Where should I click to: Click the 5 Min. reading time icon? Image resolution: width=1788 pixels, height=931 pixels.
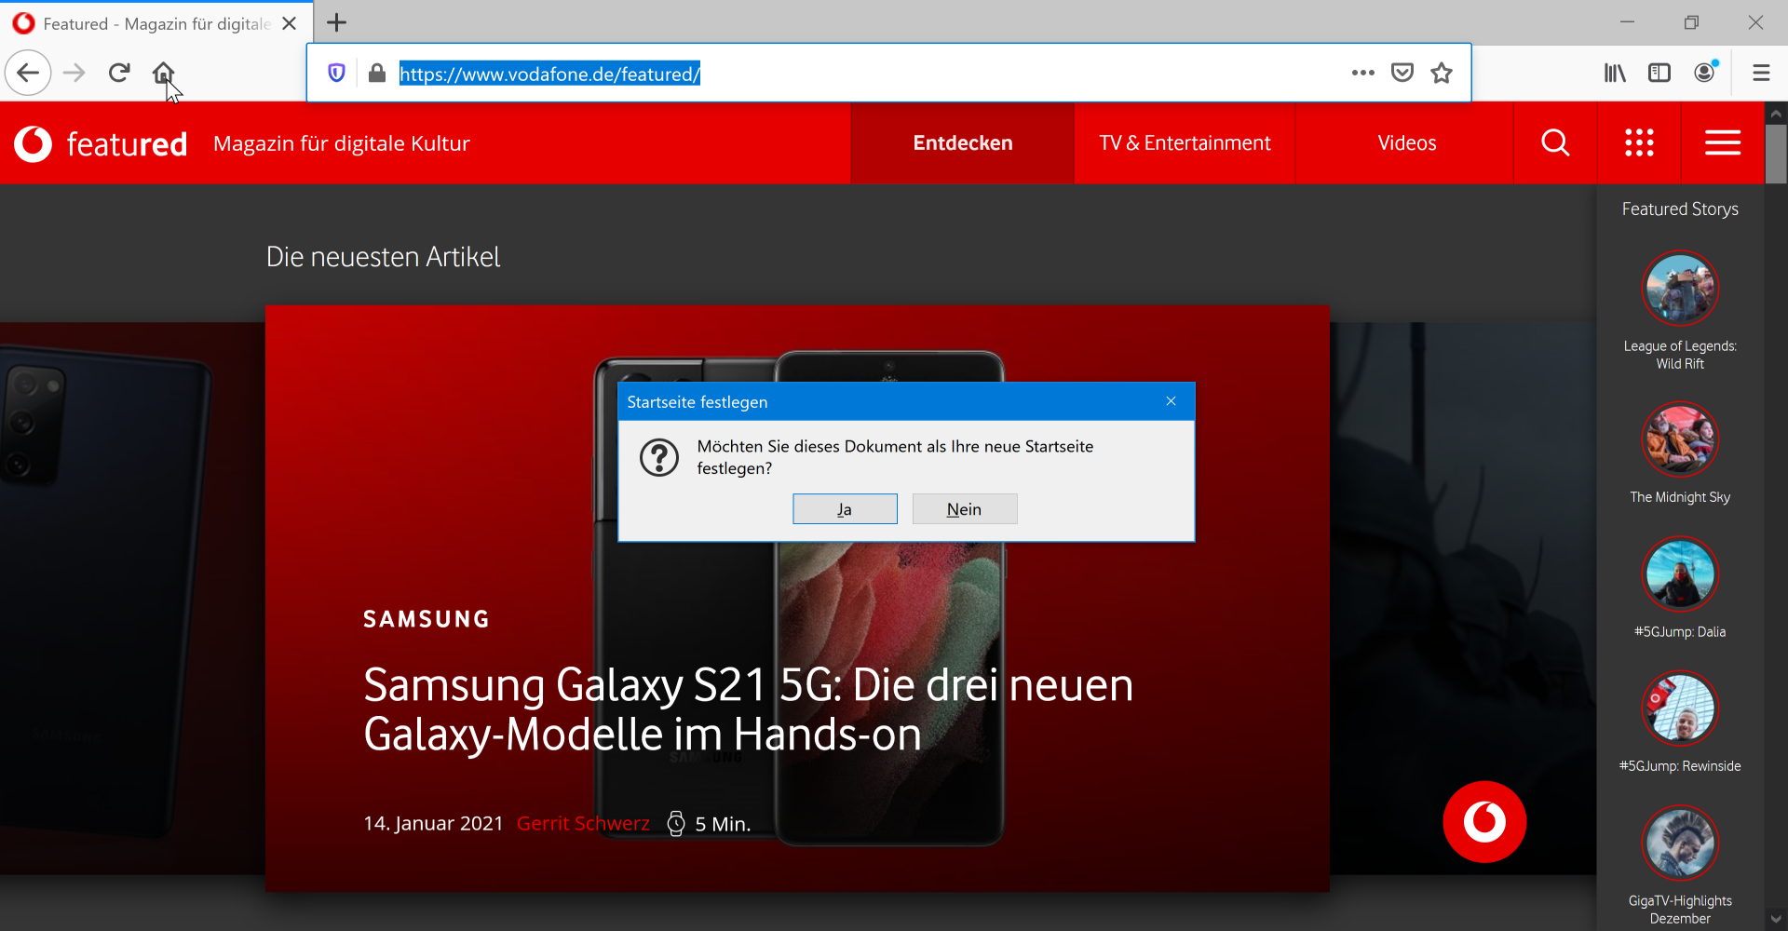[676, 824]
